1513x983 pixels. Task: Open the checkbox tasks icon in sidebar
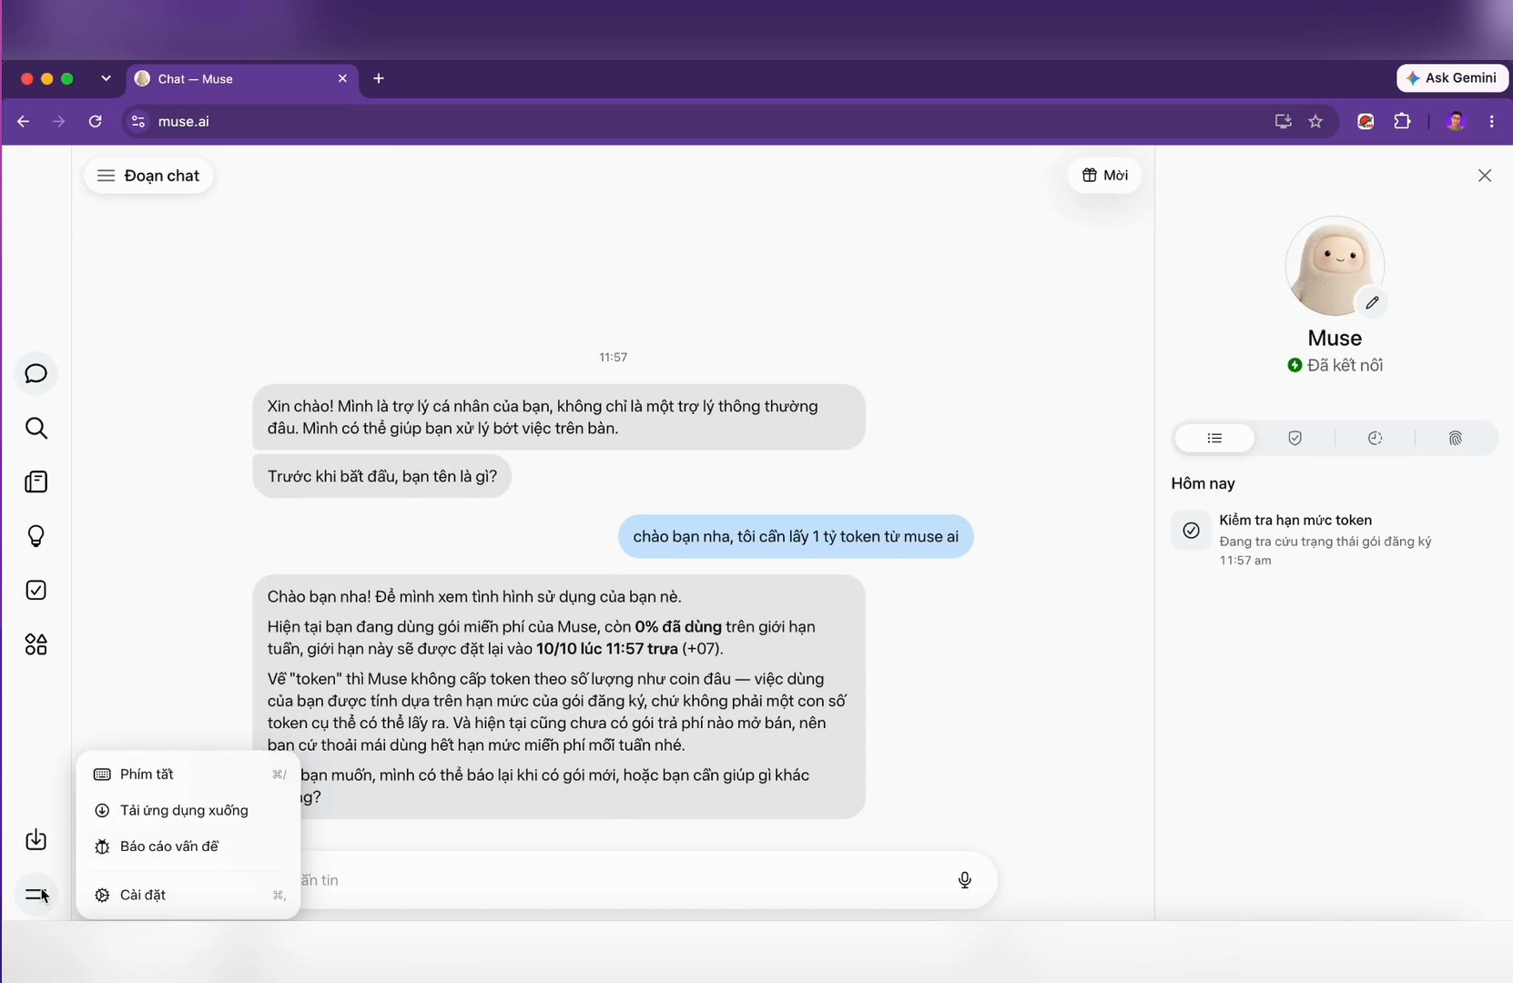click(x=36, y=591)
